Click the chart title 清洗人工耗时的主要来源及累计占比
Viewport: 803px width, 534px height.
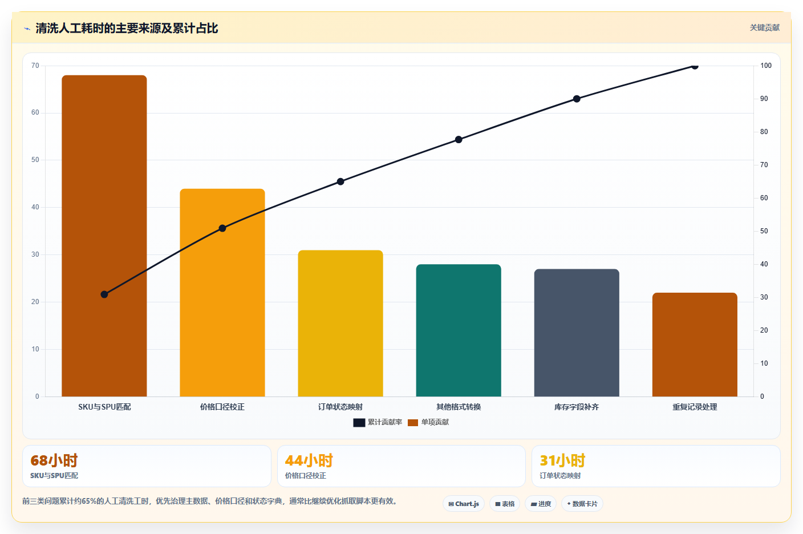click(127, 29)
